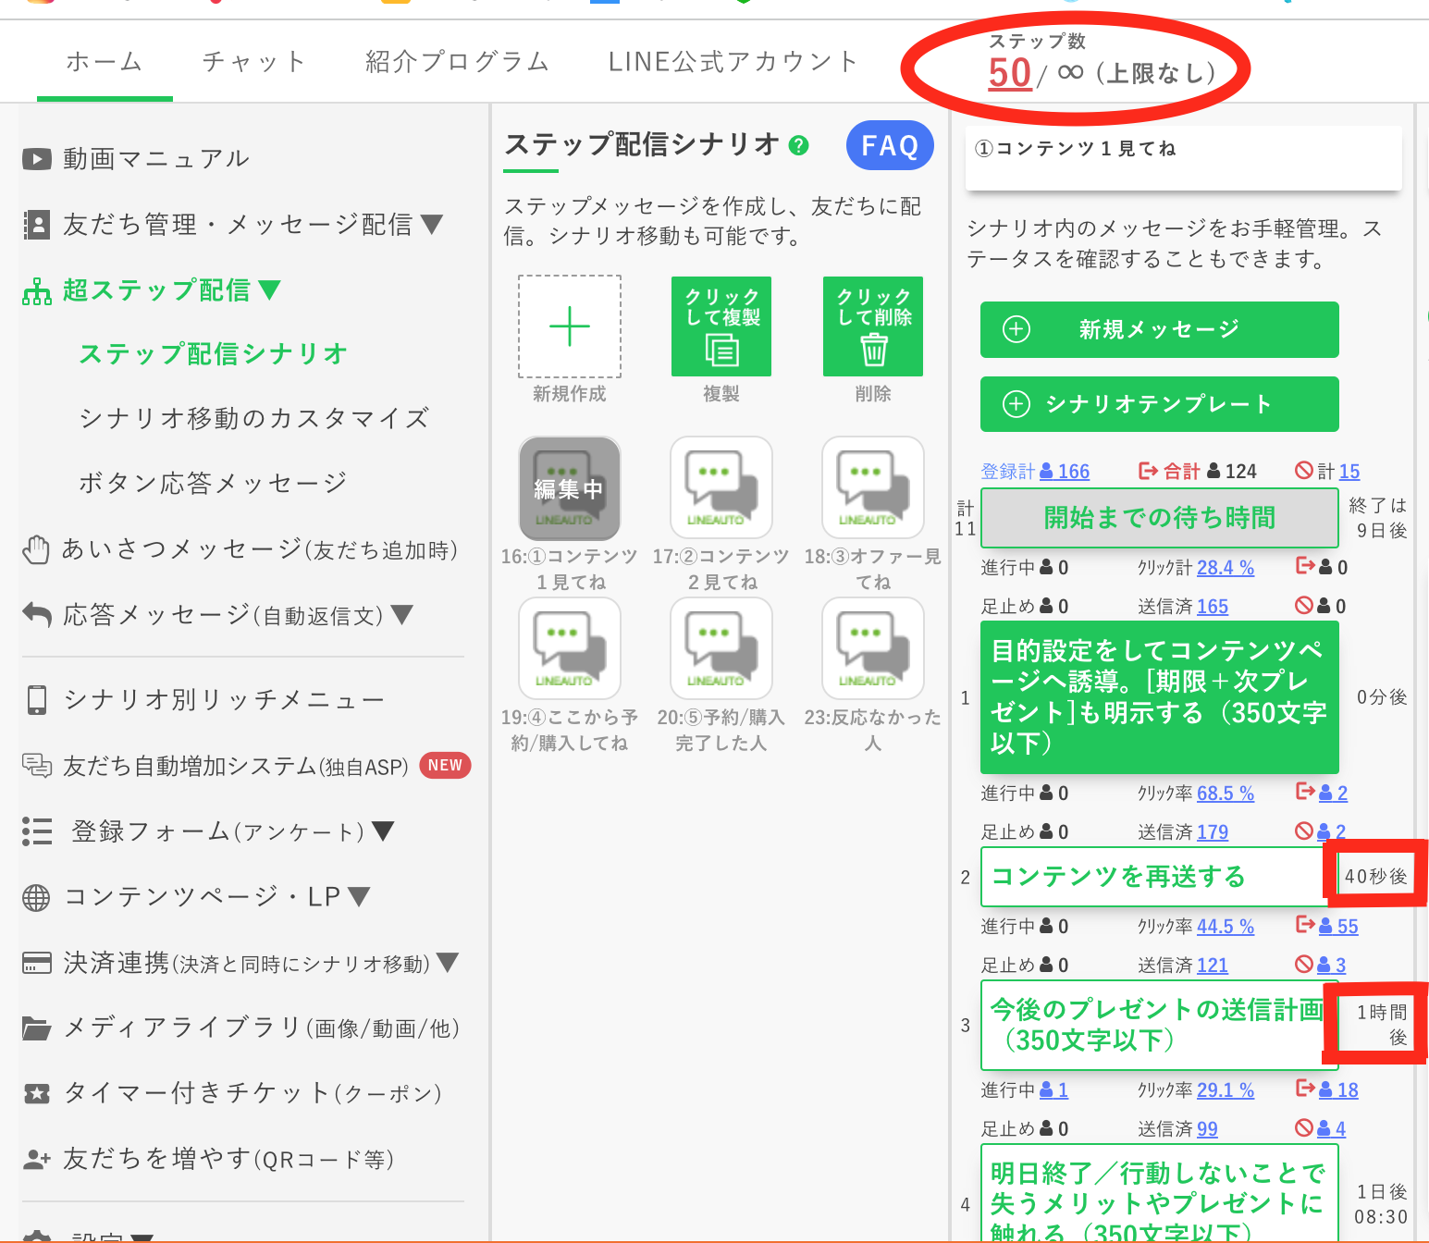This screenshot has width=1429, height=1243.
Task: Select scenario 23:反応なかった人
Action: [x=873, y=648]
